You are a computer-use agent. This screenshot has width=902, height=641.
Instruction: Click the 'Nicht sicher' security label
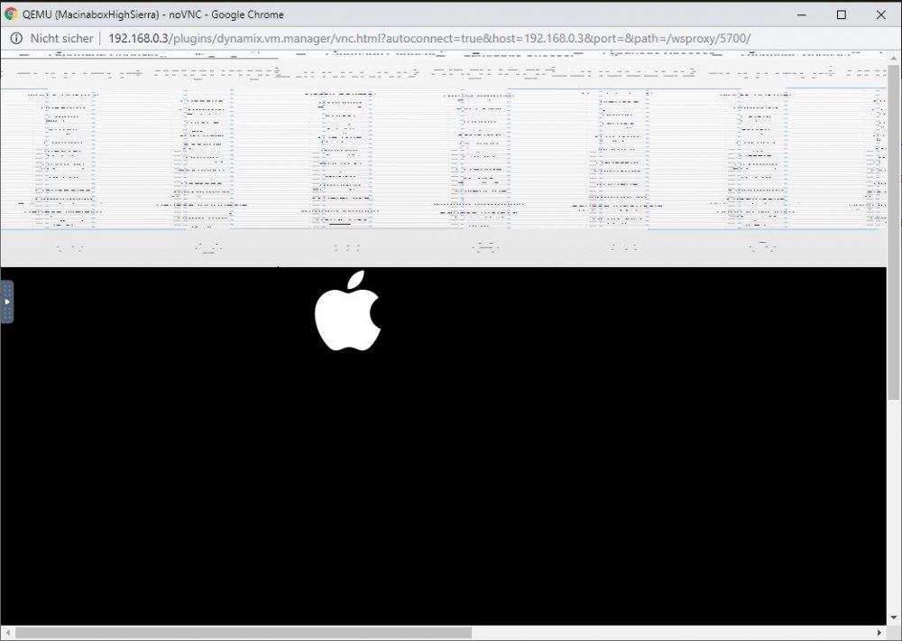[x=61, y=39]
